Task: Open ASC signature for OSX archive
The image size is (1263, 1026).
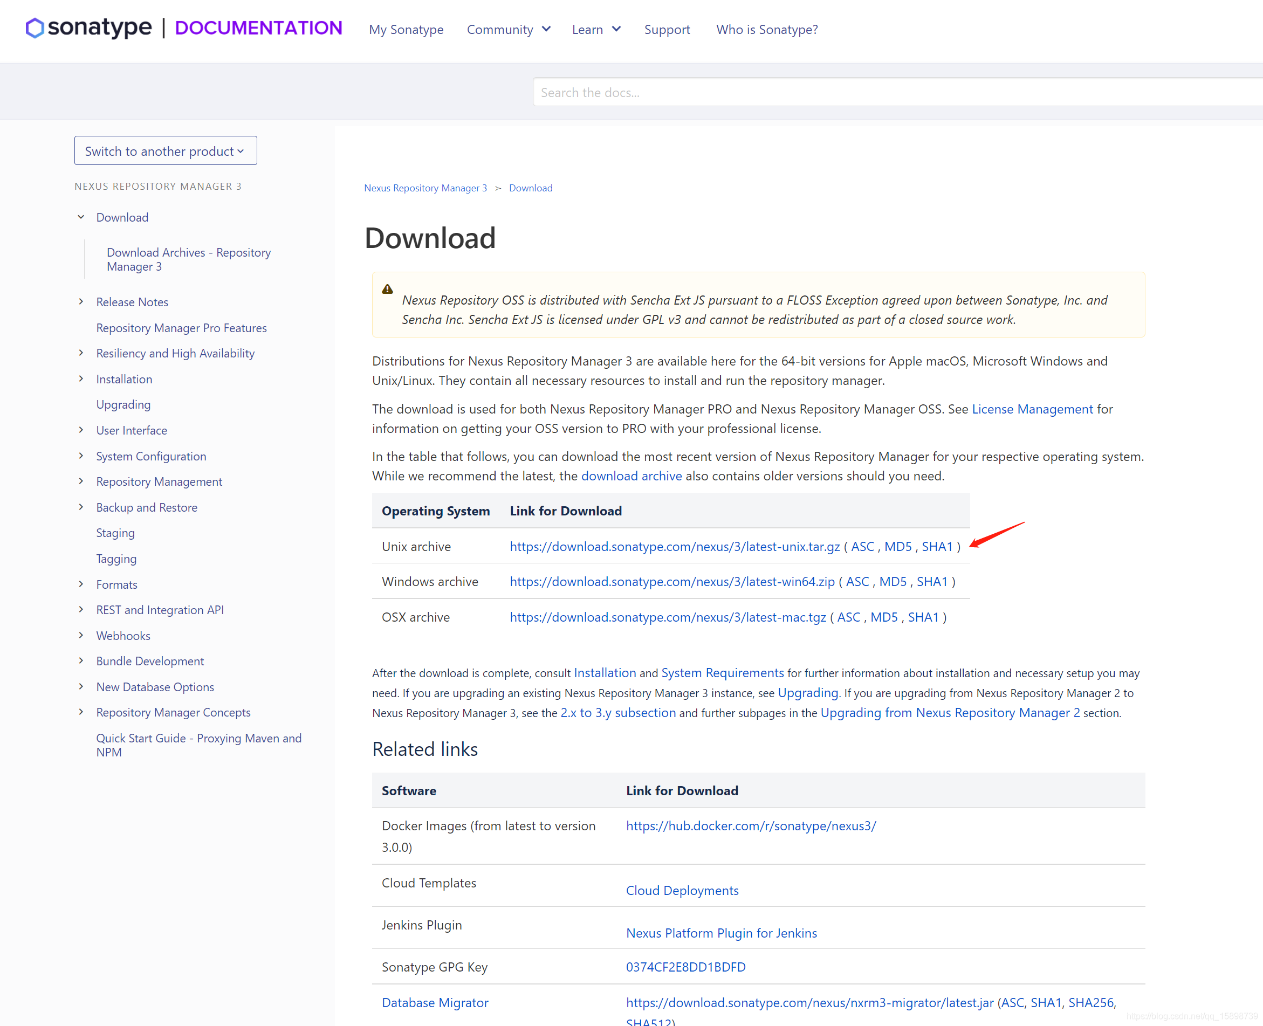Action: click(849, 617)
